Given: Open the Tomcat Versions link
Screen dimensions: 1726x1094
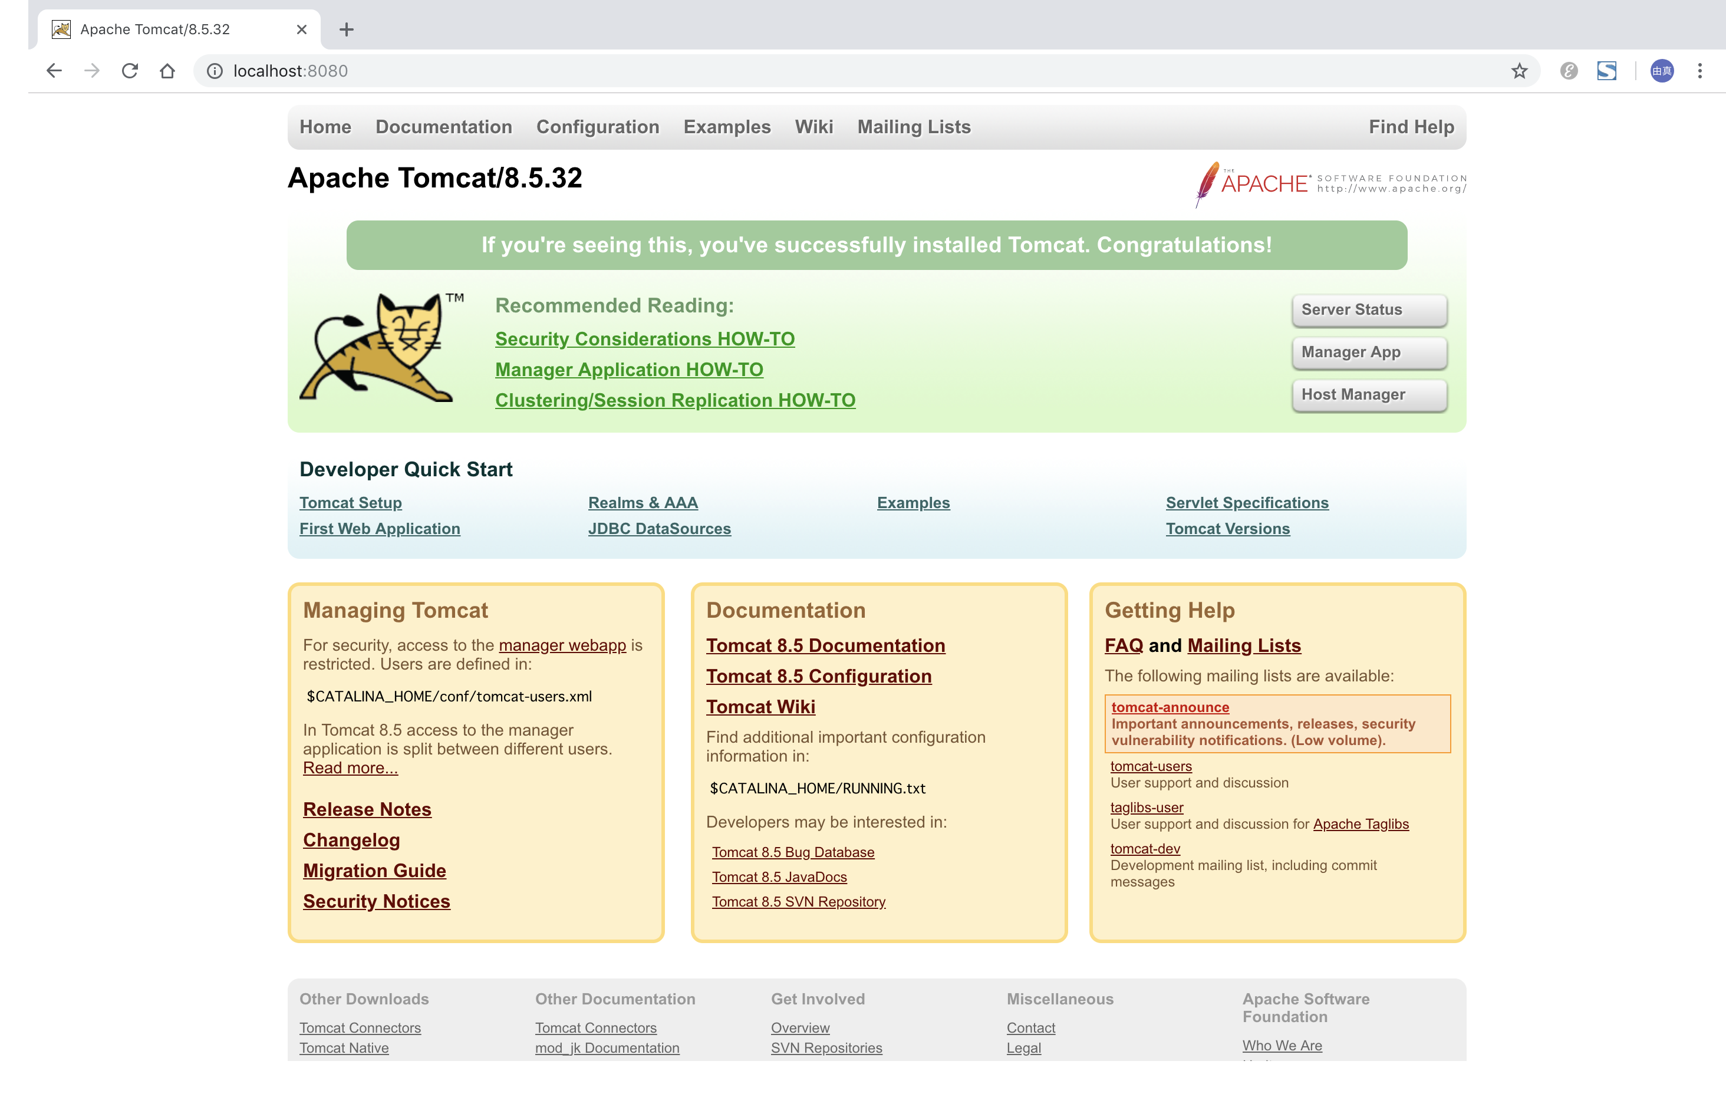Looking at the screenshot, I should click(x=1228, y=528).
